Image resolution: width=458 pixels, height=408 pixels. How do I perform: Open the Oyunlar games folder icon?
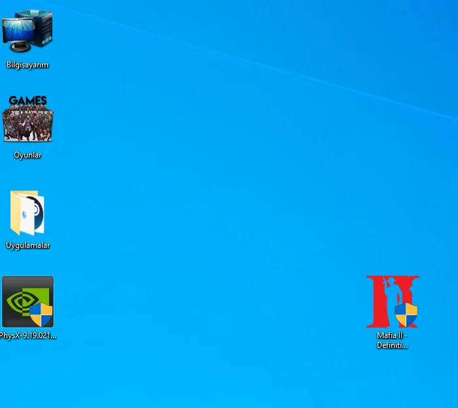click(27, 119)
